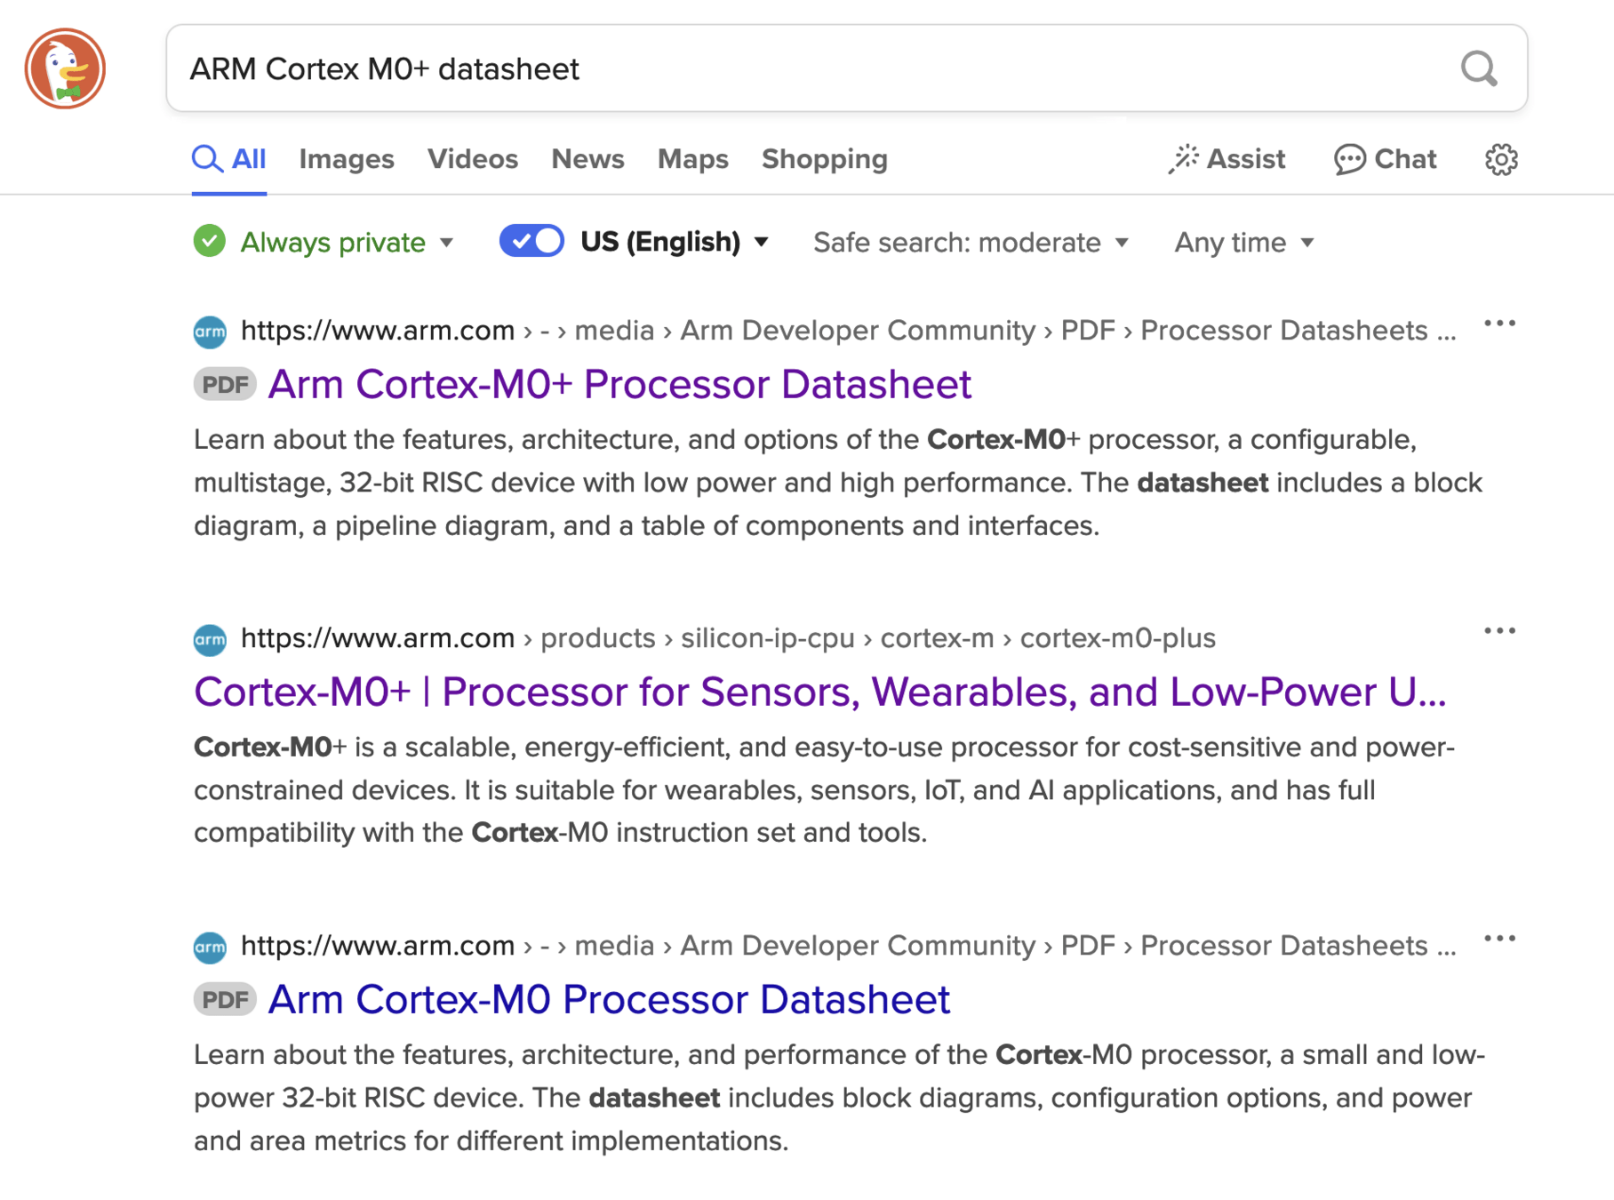Viewport: 1614px width, 1200px height.
Task: Click PDF badge beside Cortex-M0 Processor Datasheet
Action: point(225,999)
